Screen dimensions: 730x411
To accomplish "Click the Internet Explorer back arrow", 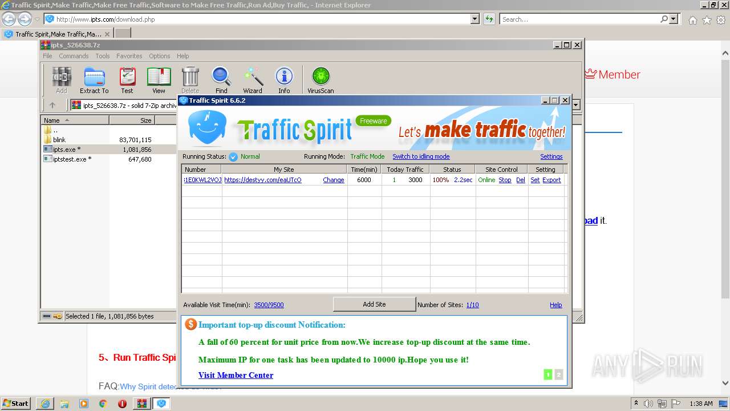I will [9, 19].
